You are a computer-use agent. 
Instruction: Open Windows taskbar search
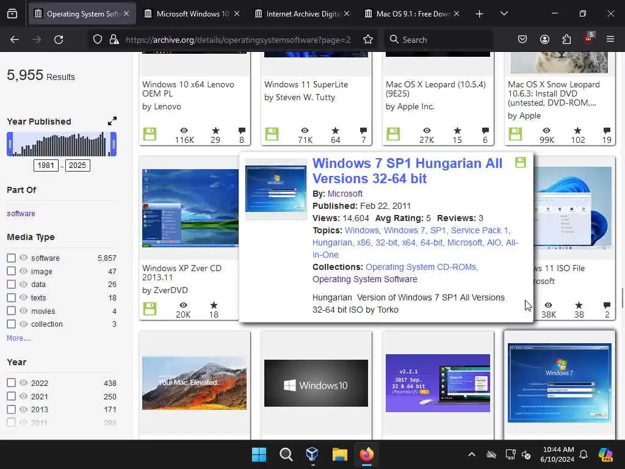click(x=286, y=454)
